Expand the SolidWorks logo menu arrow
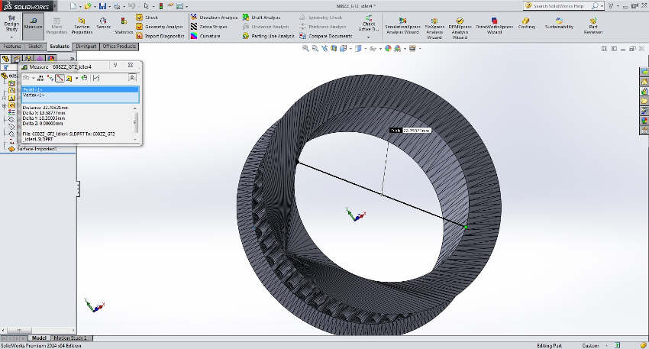Viewport: 649px width, 349px height. point(56,6)
